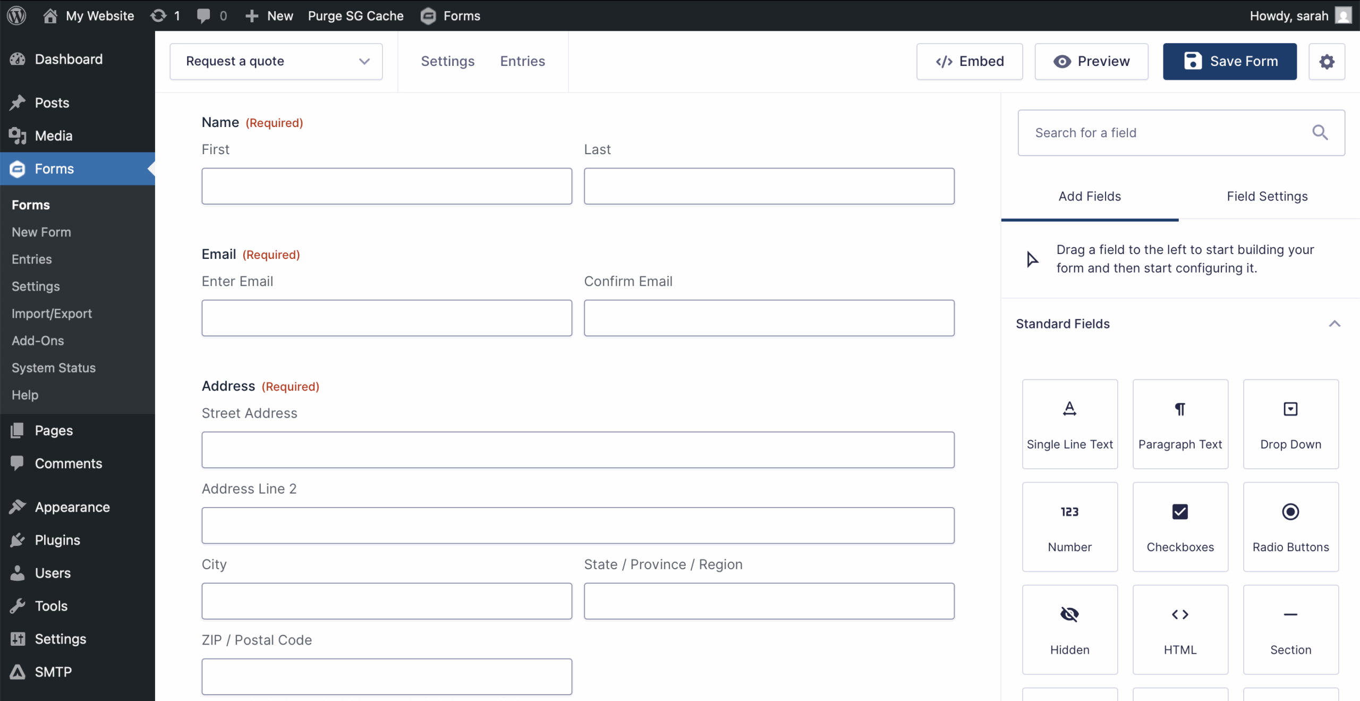Add a Checkboxes field
This screenshot has height=701, width=1360.
[1180, 527]
